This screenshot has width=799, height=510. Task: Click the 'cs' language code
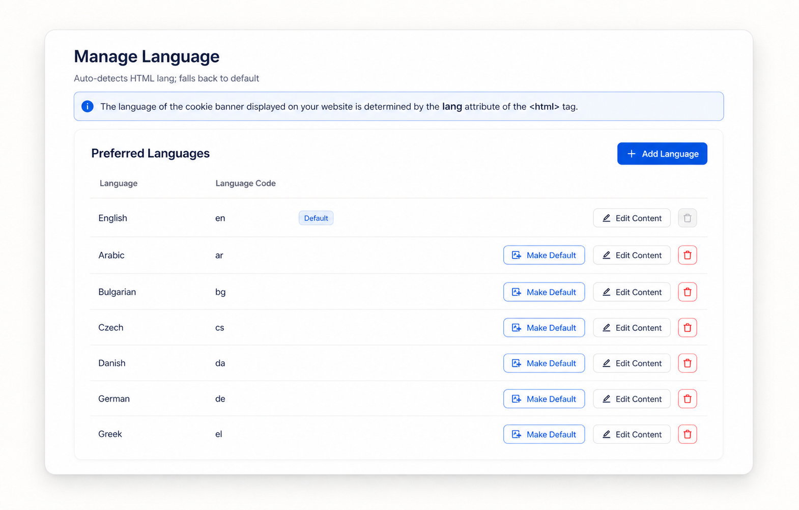[219, 328]
